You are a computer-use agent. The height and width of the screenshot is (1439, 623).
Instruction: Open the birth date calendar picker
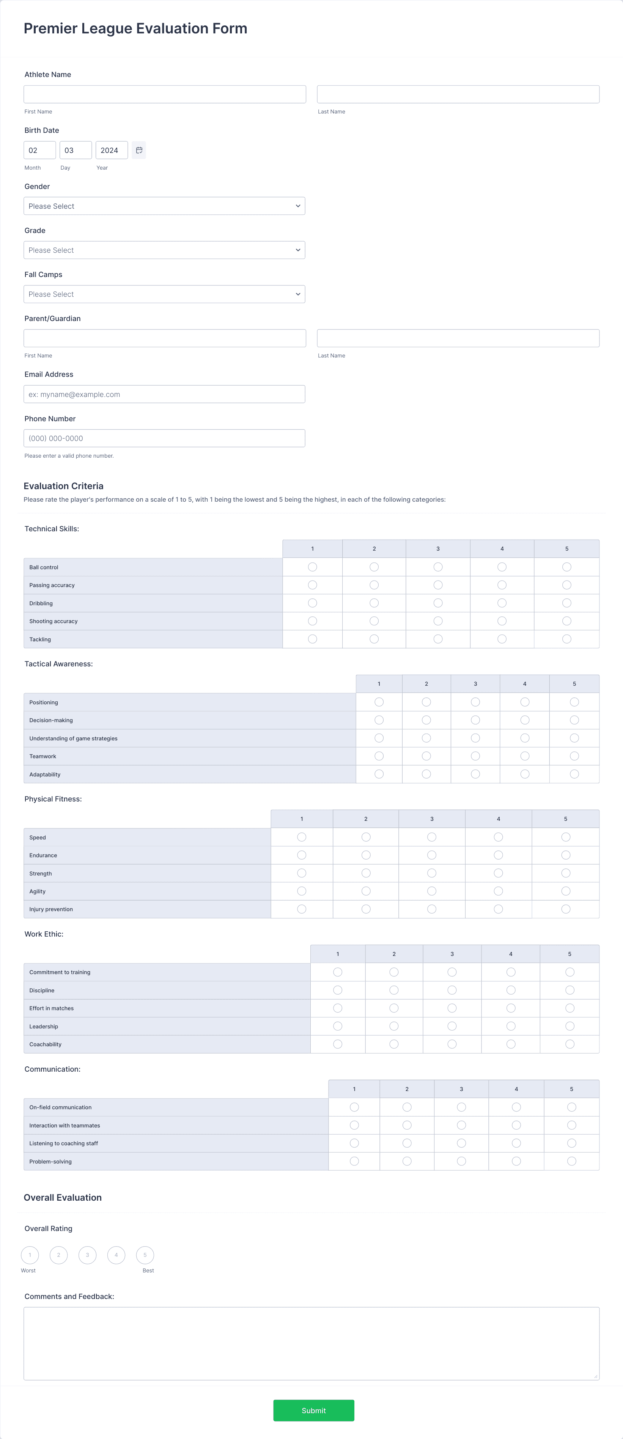pos(139,150)
